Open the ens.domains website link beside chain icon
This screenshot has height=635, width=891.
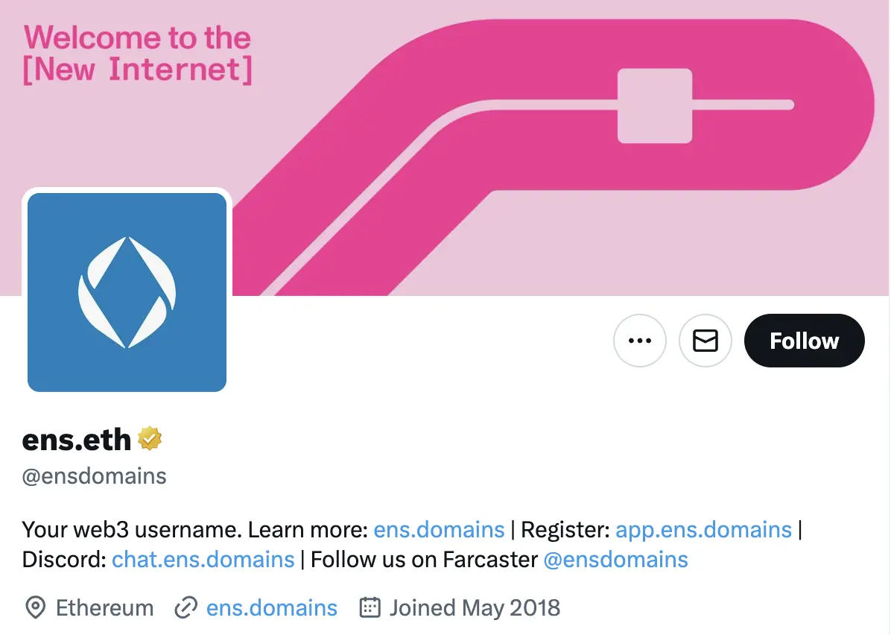[271, 608]
